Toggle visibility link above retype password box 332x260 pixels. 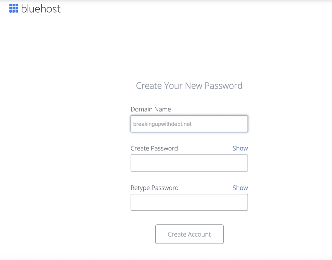[240, 188]
